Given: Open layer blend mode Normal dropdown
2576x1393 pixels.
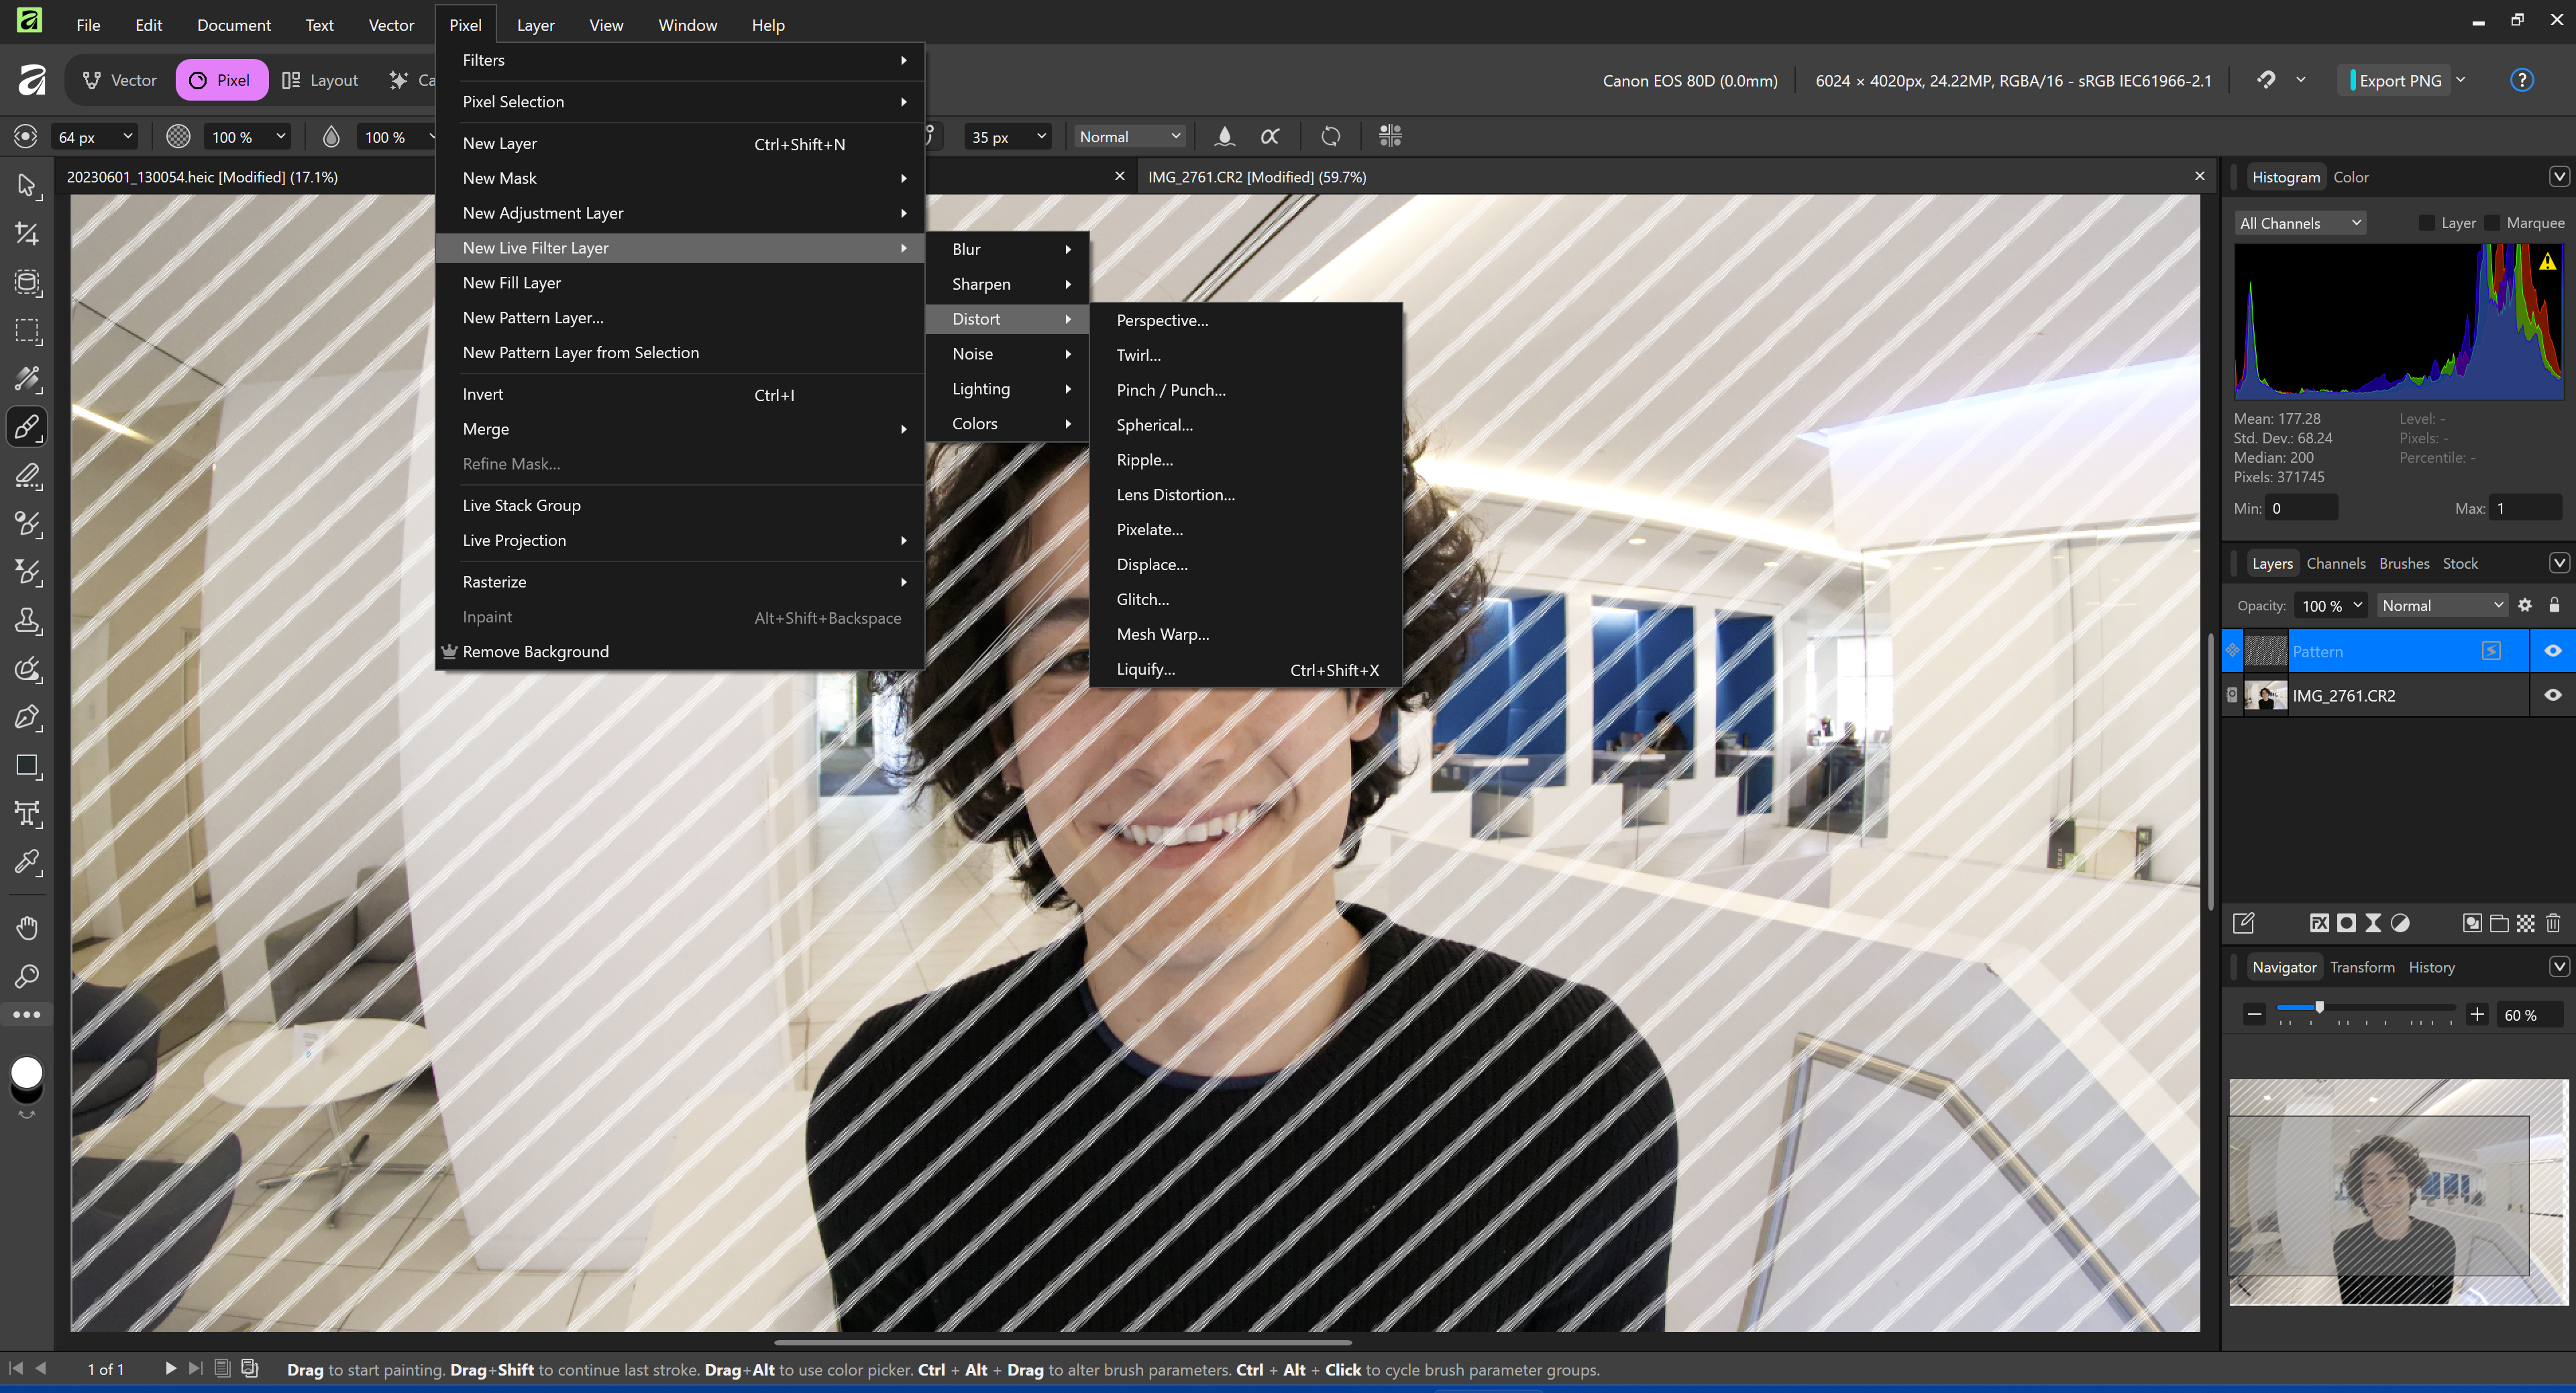Looking at the screenshot, I should (2442, 605).
